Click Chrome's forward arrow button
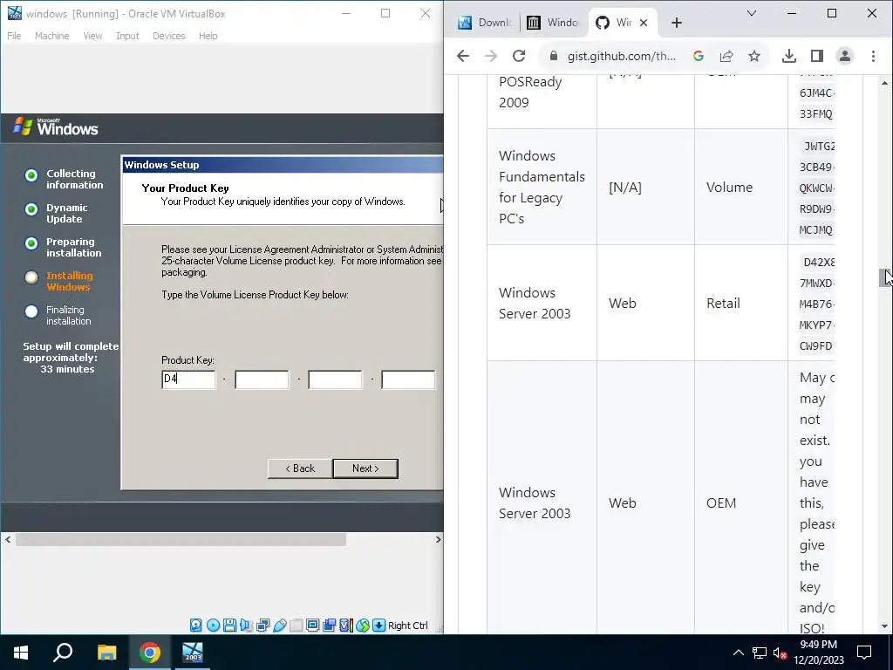893x670 pixels. (490, 56)
